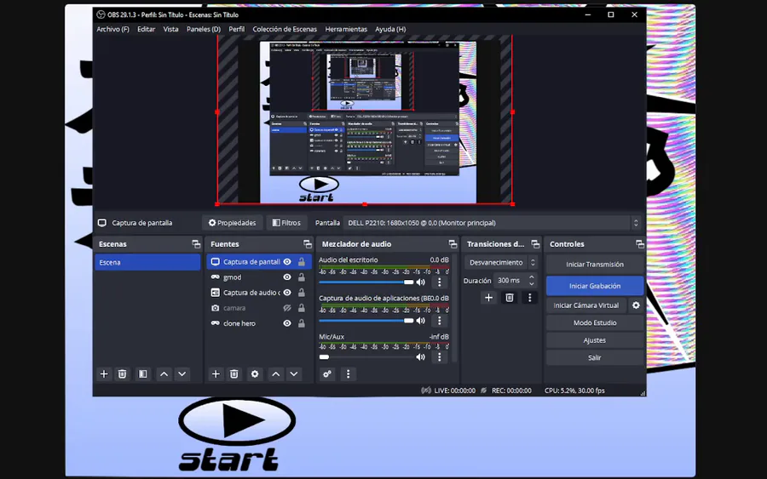Mute Mic/Aux speaker icon

pyautogui.click(x=421, y=357)
